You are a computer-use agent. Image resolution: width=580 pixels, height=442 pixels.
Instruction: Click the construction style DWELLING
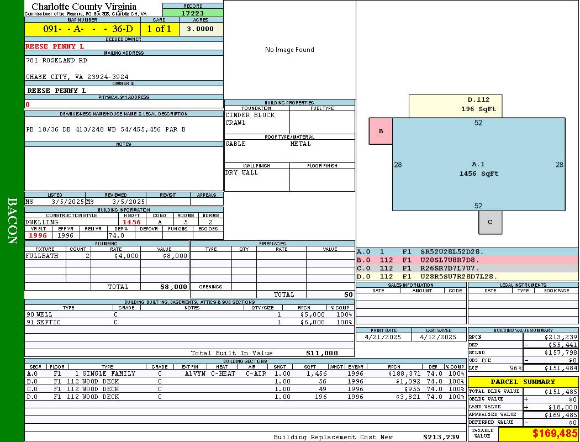pyautogui.click(x=42, y=222)
